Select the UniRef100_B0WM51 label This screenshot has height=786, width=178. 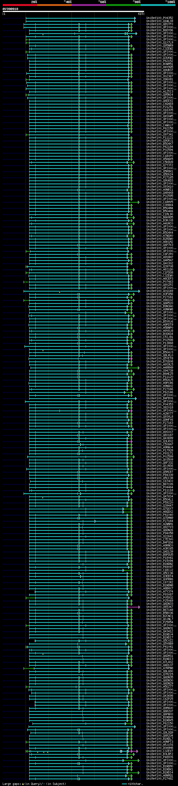pyautogui.click(x=160, y=64)
